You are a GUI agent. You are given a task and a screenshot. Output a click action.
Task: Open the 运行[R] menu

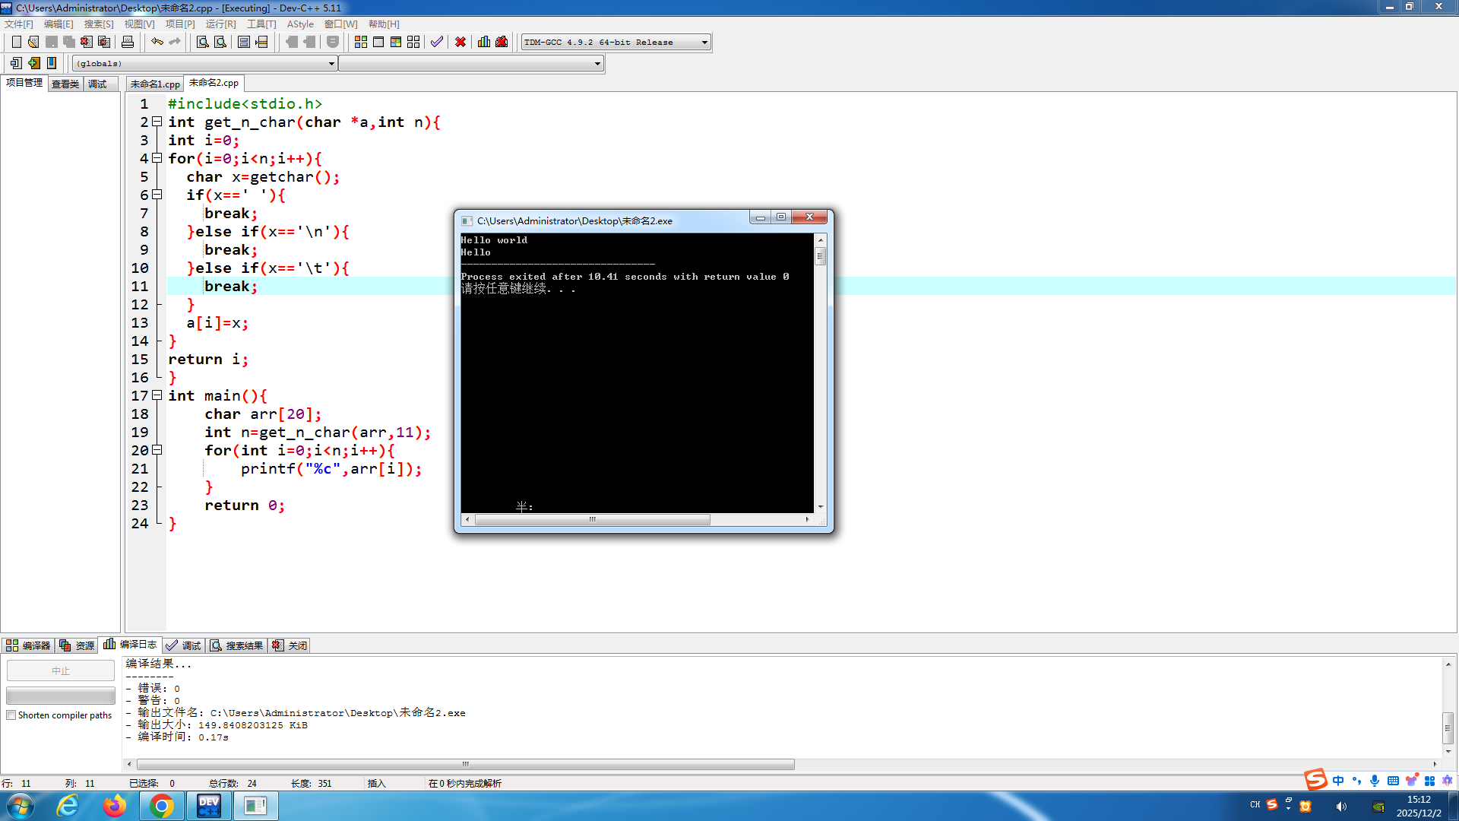pos(220,24)
